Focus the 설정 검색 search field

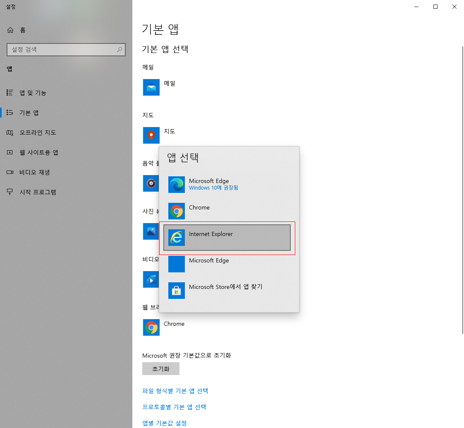point(66,50)
